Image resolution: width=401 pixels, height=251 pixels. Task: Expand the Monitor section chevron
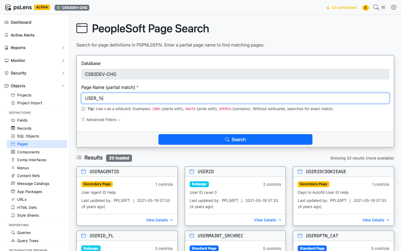63,61
